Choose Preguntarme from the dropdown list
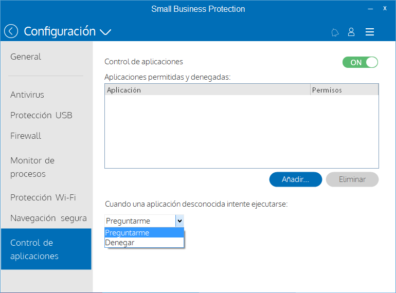Screen dimensions: 396x293 point(144,233)
